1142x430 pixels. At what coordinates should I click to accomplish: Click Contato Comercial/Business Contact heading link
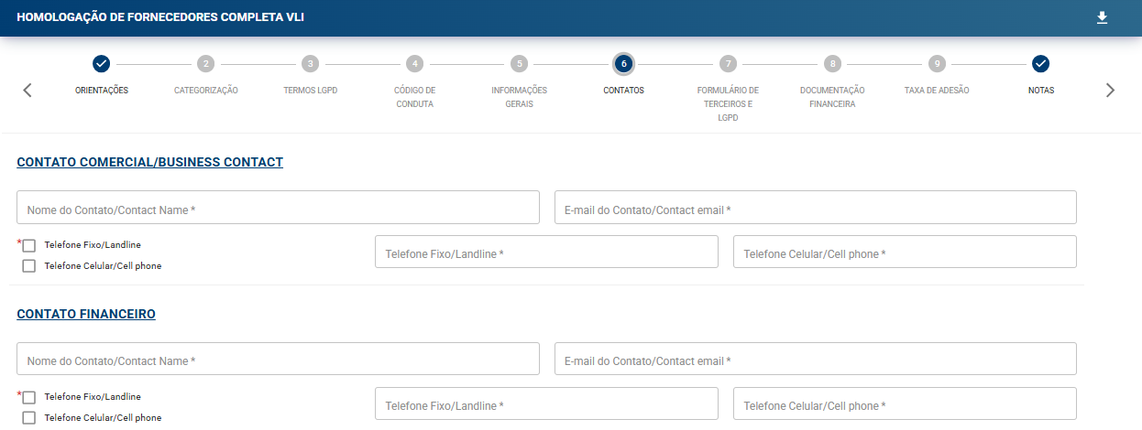pyautogui.click(x=150, y=162)
